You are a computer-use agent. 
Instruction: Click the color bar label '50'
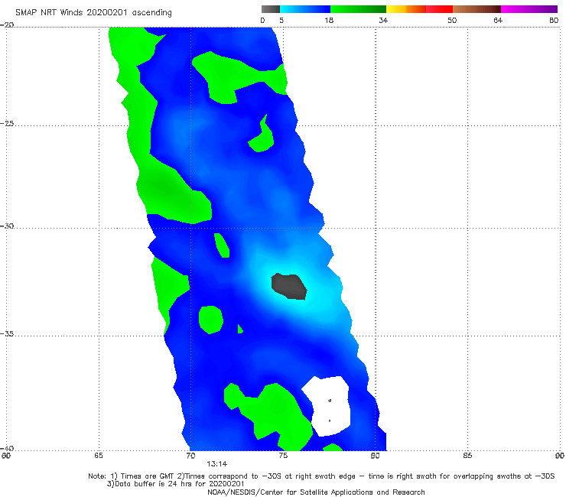pyautogui.click(x=452, y=20)
